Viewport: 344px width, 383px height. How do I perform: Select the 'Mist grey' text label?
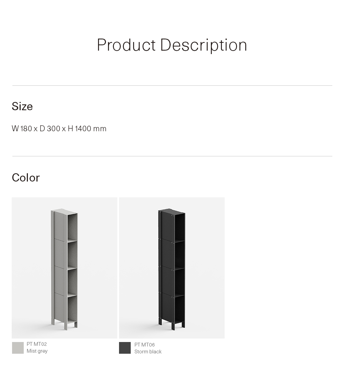click(37, 351)
